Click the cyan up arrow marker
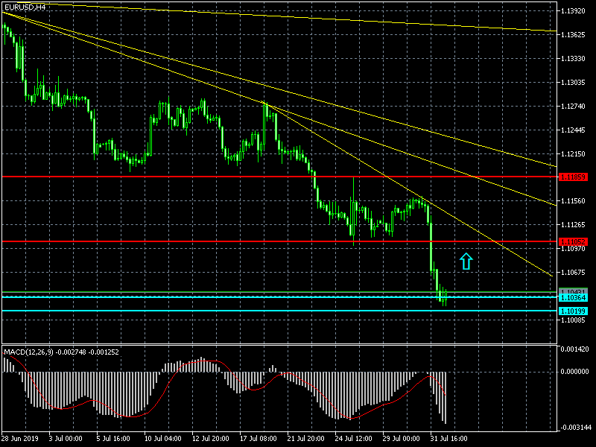This screenshot has height=447, width=596. point(466,261)
